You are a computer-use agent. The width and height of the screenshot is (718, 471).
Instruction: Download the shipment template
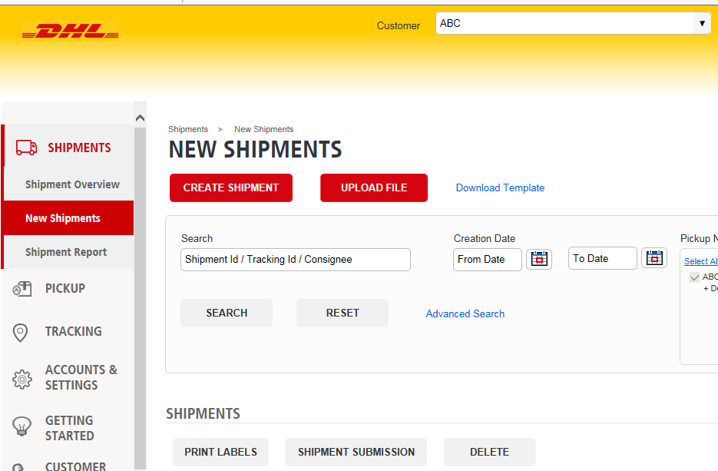[500, 187]
